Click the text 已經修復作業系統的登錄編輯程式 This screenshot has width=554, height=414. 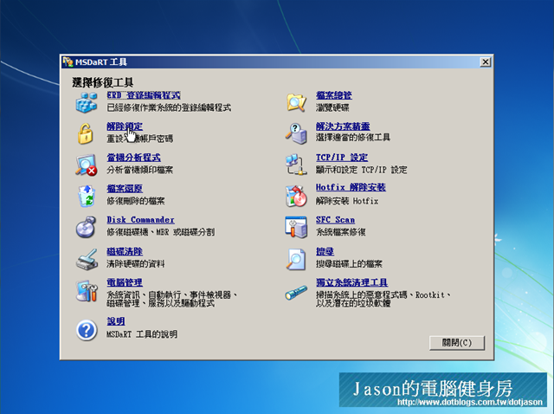point(169,107)
